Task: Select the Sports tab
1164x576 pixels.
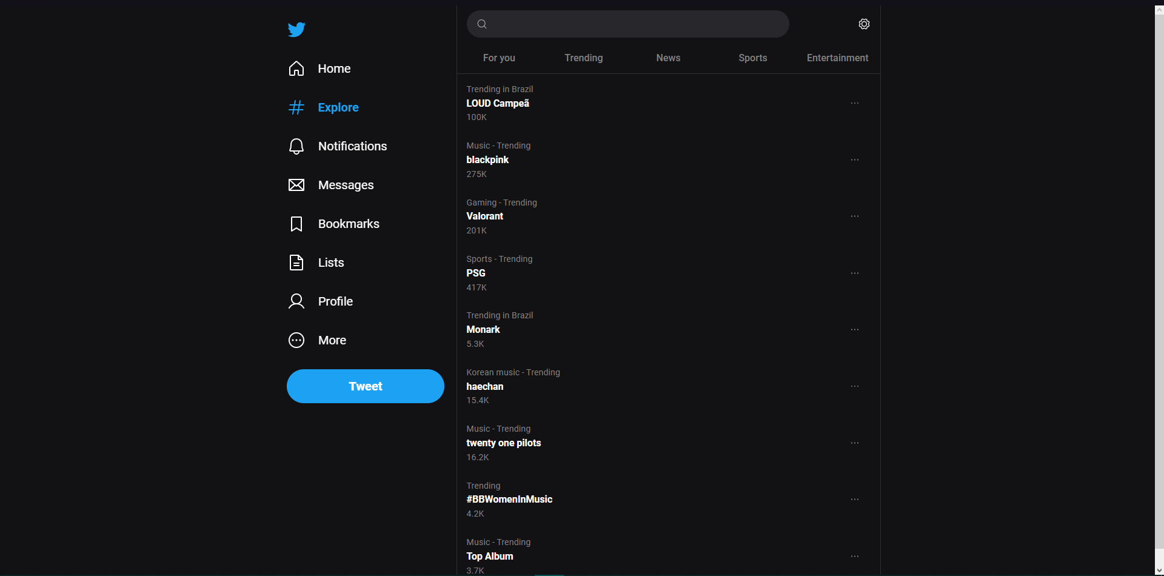Action: pyautogui.click(x=752, y=58)
